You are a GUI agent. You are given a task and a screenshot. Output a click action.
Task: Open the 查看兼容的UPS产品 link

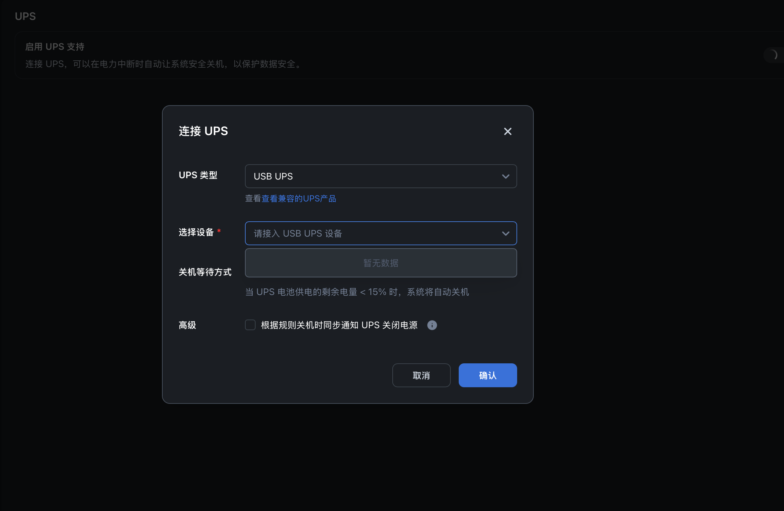299,198
